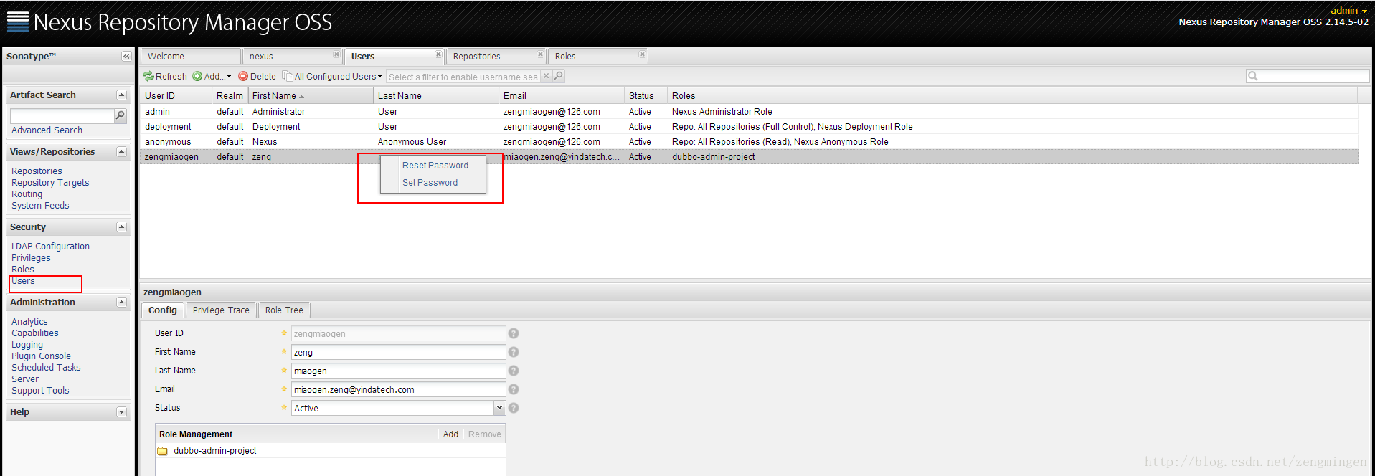Viewport: 1375px width, 476px height.
Task: Click Add in Role Management
Action: point(450,434)
